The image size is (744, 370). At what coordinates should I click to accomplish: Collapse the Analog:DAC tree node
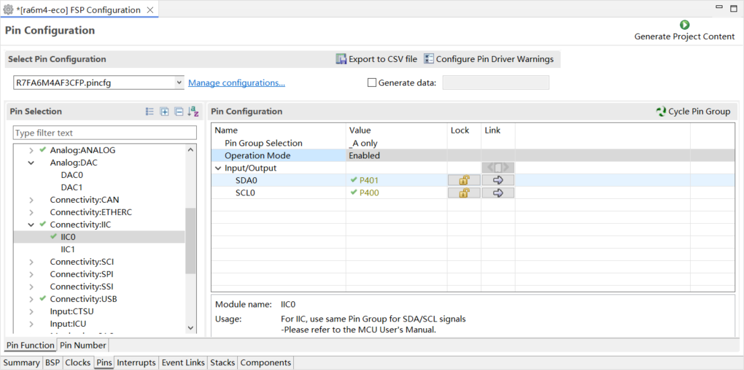(31, 163)
